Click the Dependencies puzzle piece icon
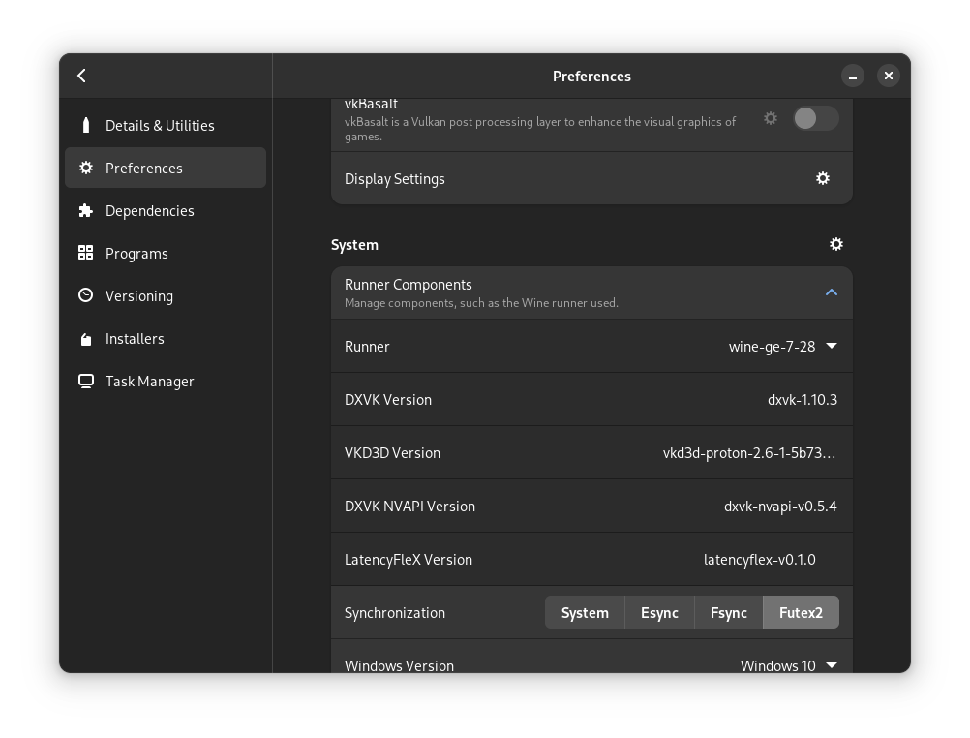 click(x=86, y=211)
